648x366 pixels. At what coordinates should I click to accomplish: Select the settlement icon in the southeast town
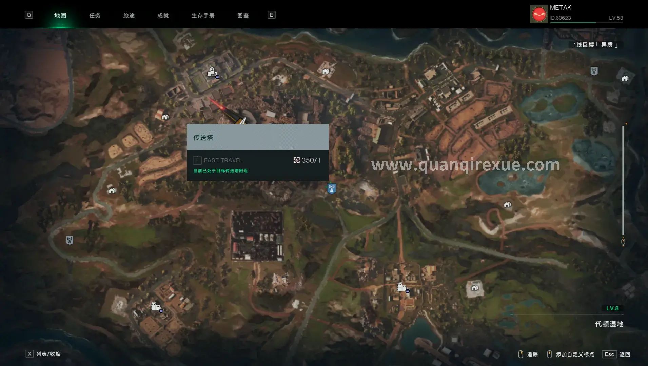coord(402,287)
